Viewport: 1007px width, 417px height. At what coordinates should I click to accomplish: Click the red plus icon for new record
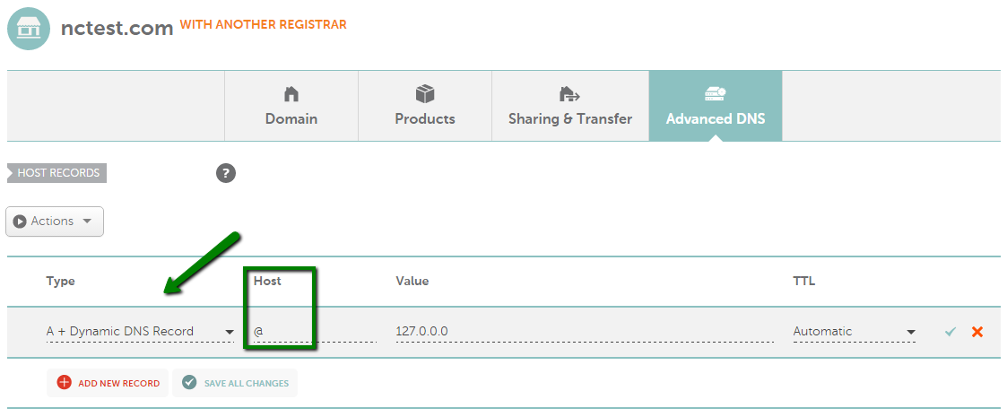point(65,382)
